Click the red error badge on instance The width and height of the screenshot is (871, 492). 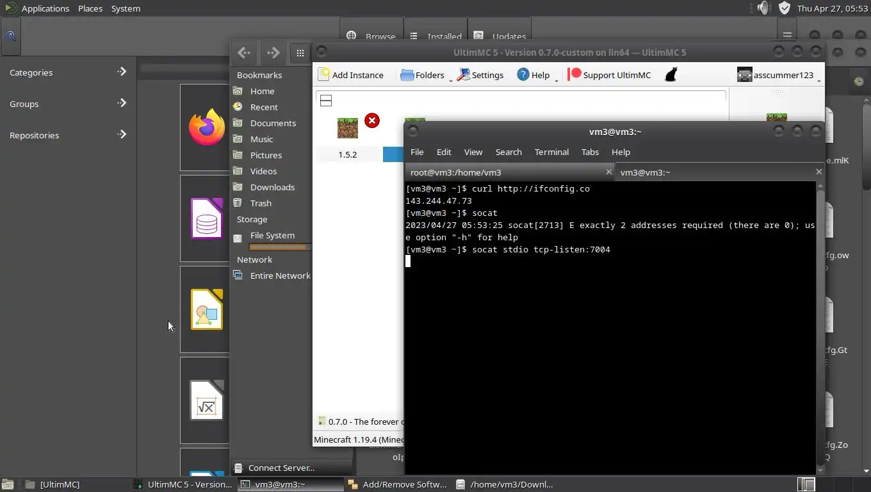coord(372,120)
